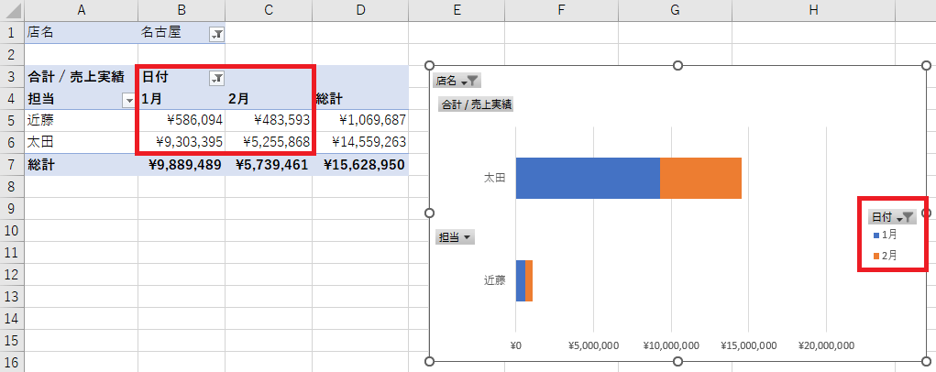
Task: Click the 合計 / 売上実績 chart field button
Action: (x=477, y=104)
